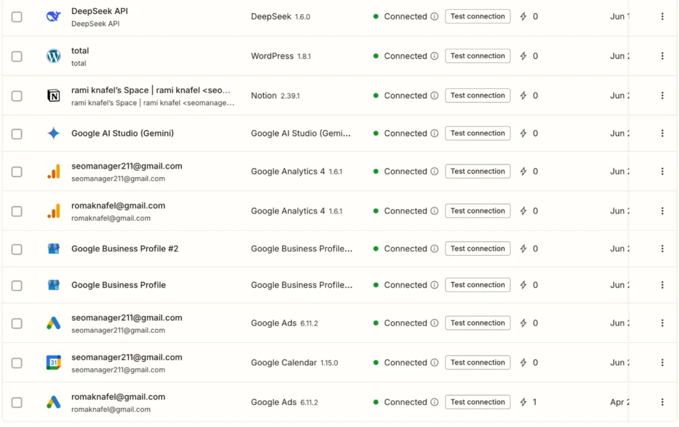Click "WordPress 1.8.1" app label
Image resolution: width=679 pixels, height=427 pixels.
click(x=280, y=56)
